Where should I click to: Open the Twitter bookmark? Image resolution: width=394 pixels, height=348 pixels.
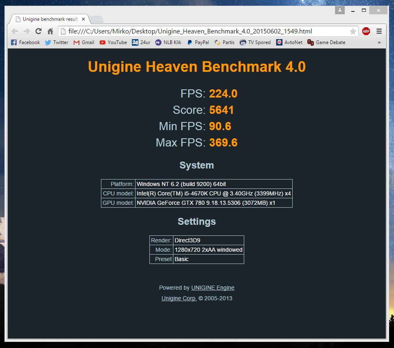point(57,42)
